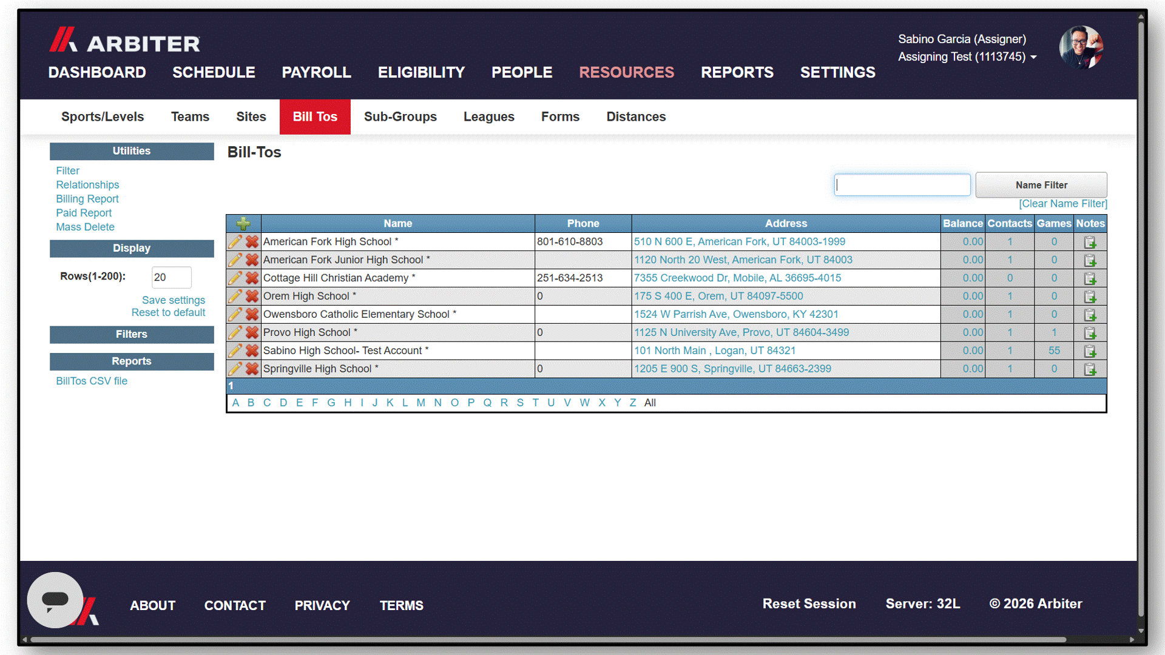Open the chat bubble support widget
Image resolution: width=1165 pixels, height=655 pixels.
(x=55, y=600)
